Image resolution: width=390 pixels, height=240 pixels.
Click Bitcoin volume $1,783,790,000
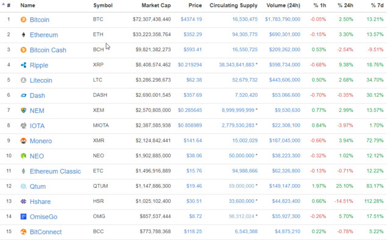point(283,19)
